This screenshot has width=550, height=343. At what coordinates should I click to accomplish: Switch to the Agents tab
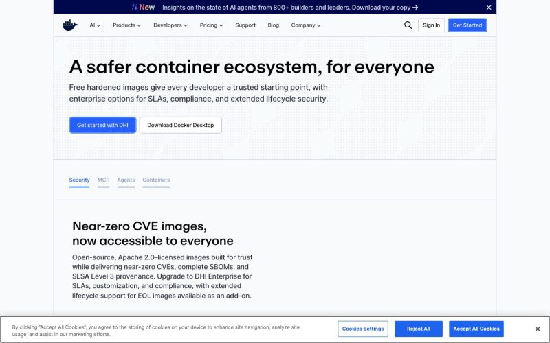click(x=126, y=180)
